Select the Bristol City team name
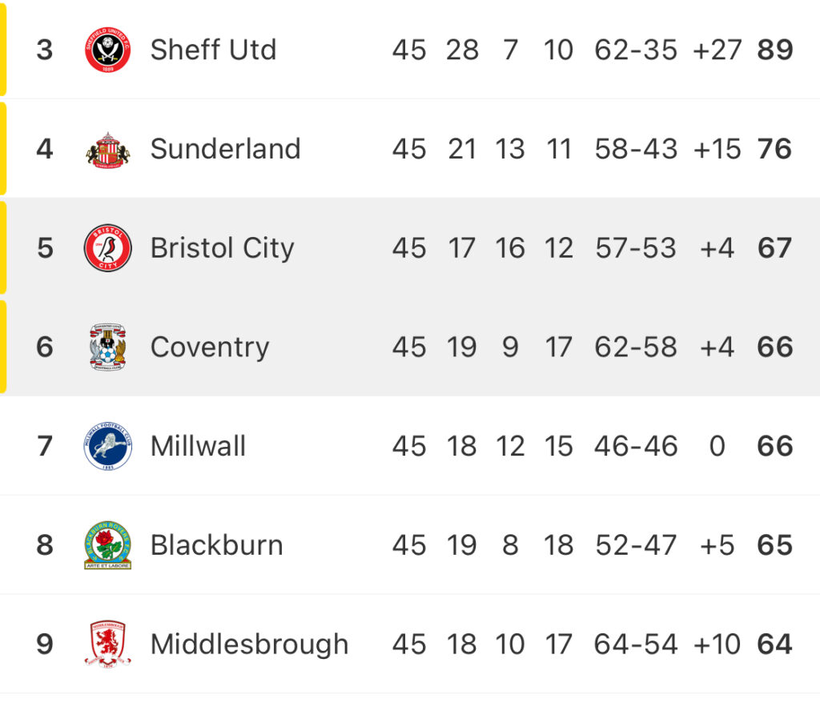 point(223,249)
